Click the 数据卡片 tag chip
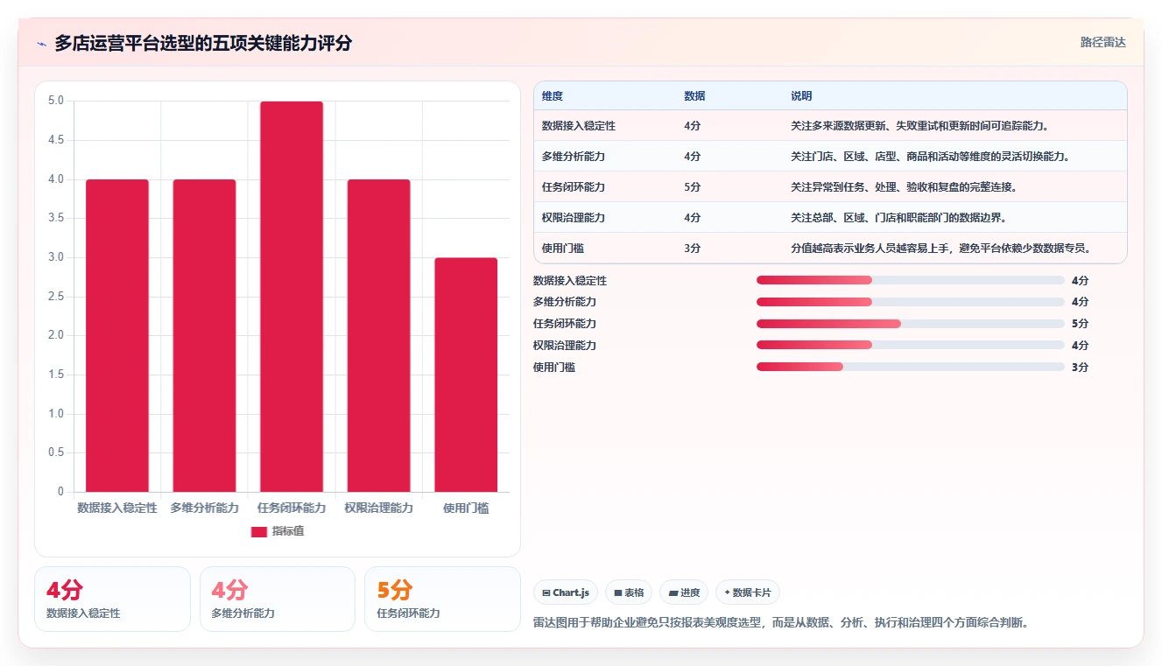Image resolution: width=1162 pixels, height=666 pixels. (747, 592)
